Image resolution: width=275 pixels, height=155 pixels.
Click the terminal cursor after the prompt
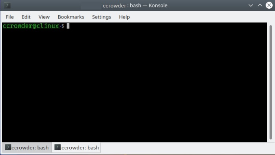click(68, 26)
